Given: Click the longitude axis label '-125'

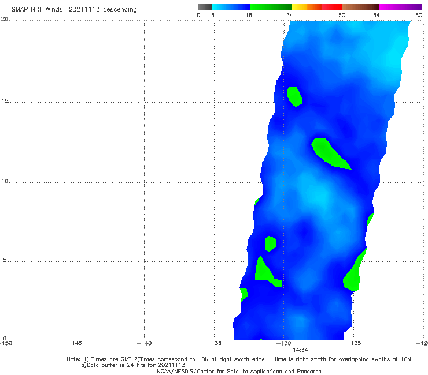Looking at the screenshot, I should [x=354, y=343].
